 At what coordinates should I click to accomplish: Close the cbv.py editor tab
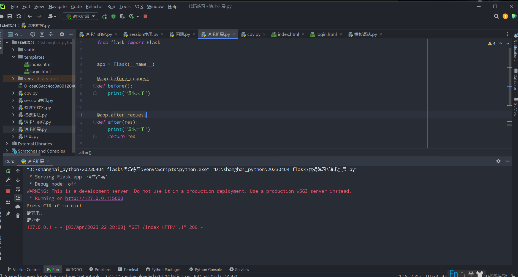(264, 34)
